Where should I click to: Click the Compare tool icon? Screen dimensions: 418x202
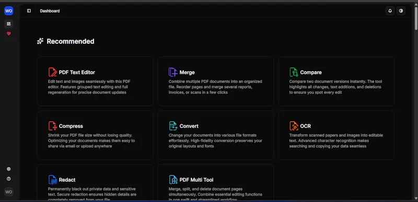coord(294,72)
